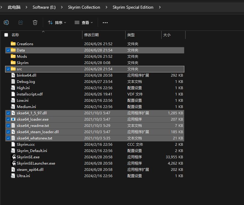Uncheck the src folder checkbox
The image size is (244, 205).
point(8,69)
